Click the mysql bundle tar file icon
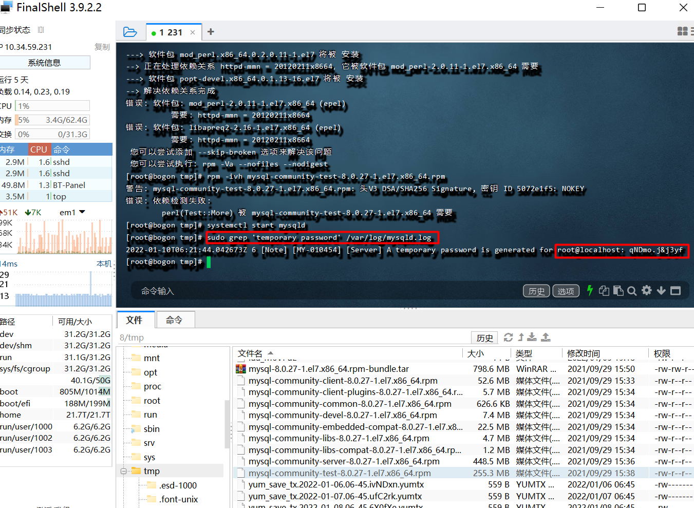Screen dimensions: 694x508 tap(240, 369)
